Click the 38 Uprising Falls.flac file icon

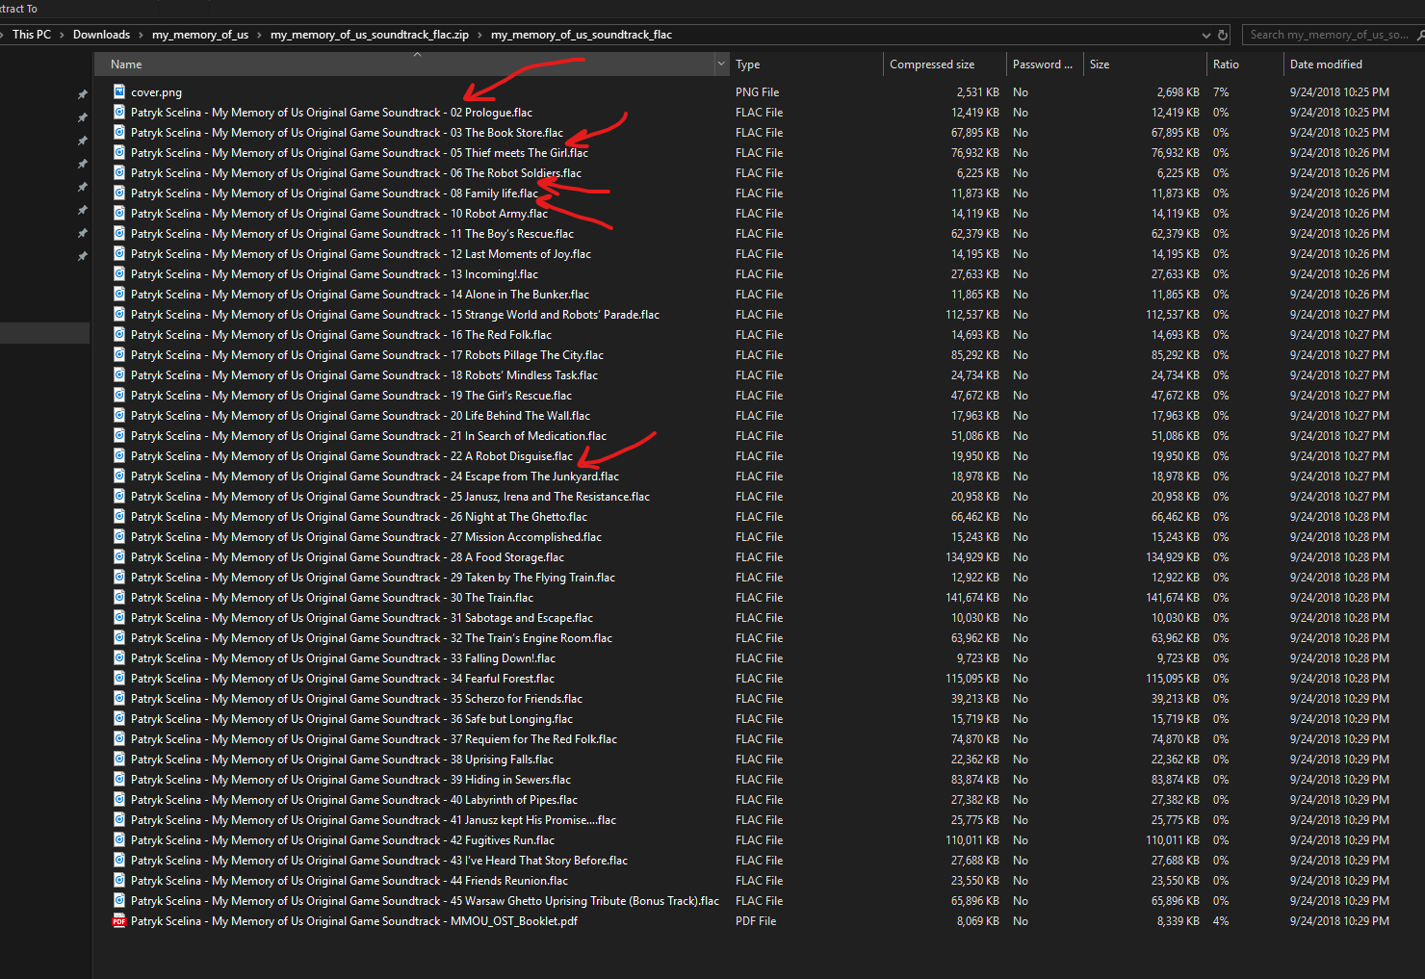click(x=119, y=759)
